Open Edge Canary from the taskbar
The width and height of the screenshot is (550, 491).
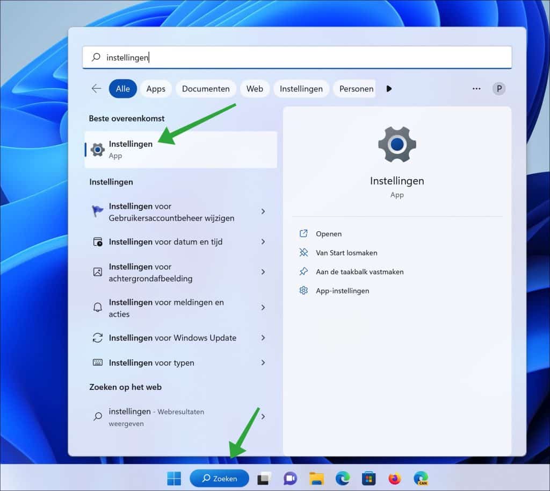(x=421, y=478)
